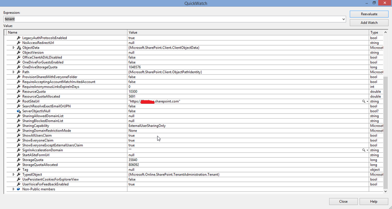This screenshot has width=392, height=209.
Task: Select the UsePersistentCookiesForExplorerView row name
Action: click(51, 179)
